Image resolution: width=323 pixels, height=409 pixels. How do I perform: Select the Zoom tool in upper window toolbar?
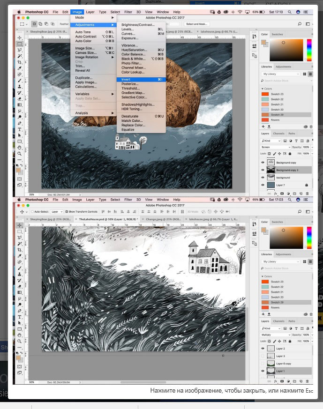point(20,154)
